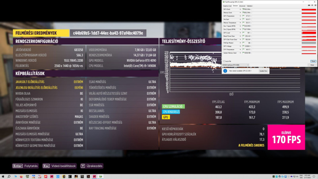Screen dimensions: 318x179
Task: Open the Memory Clock sensor dropdown
Action: [240, 13]
